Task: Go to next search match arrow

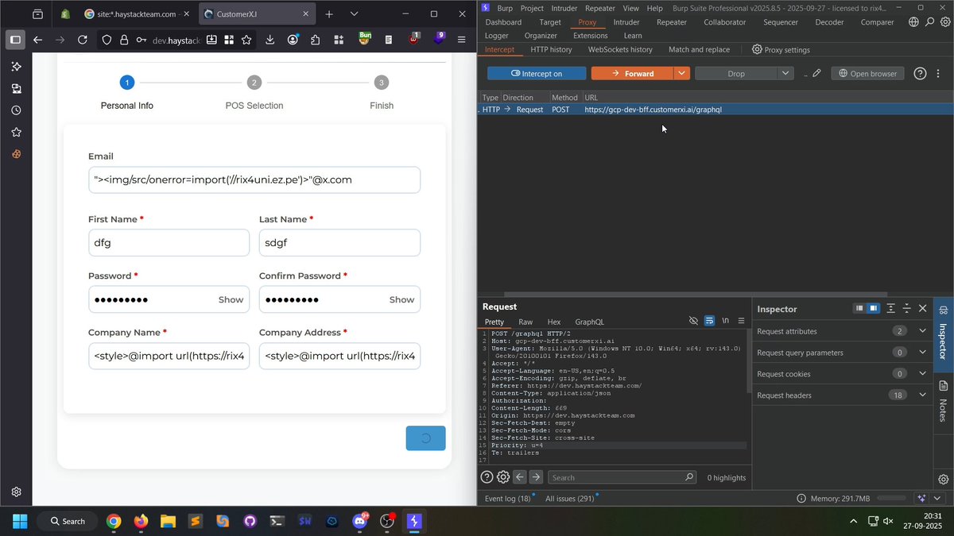Action: click(x=536, y=477)
